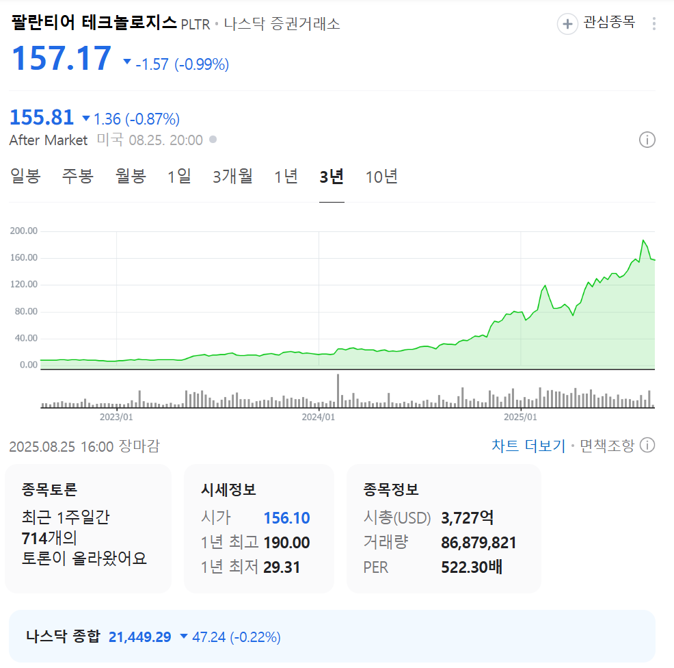Click the 2023/01 chart axis label
The width and height of the screenshot is (674, 668).
click(x=116, y=417)
